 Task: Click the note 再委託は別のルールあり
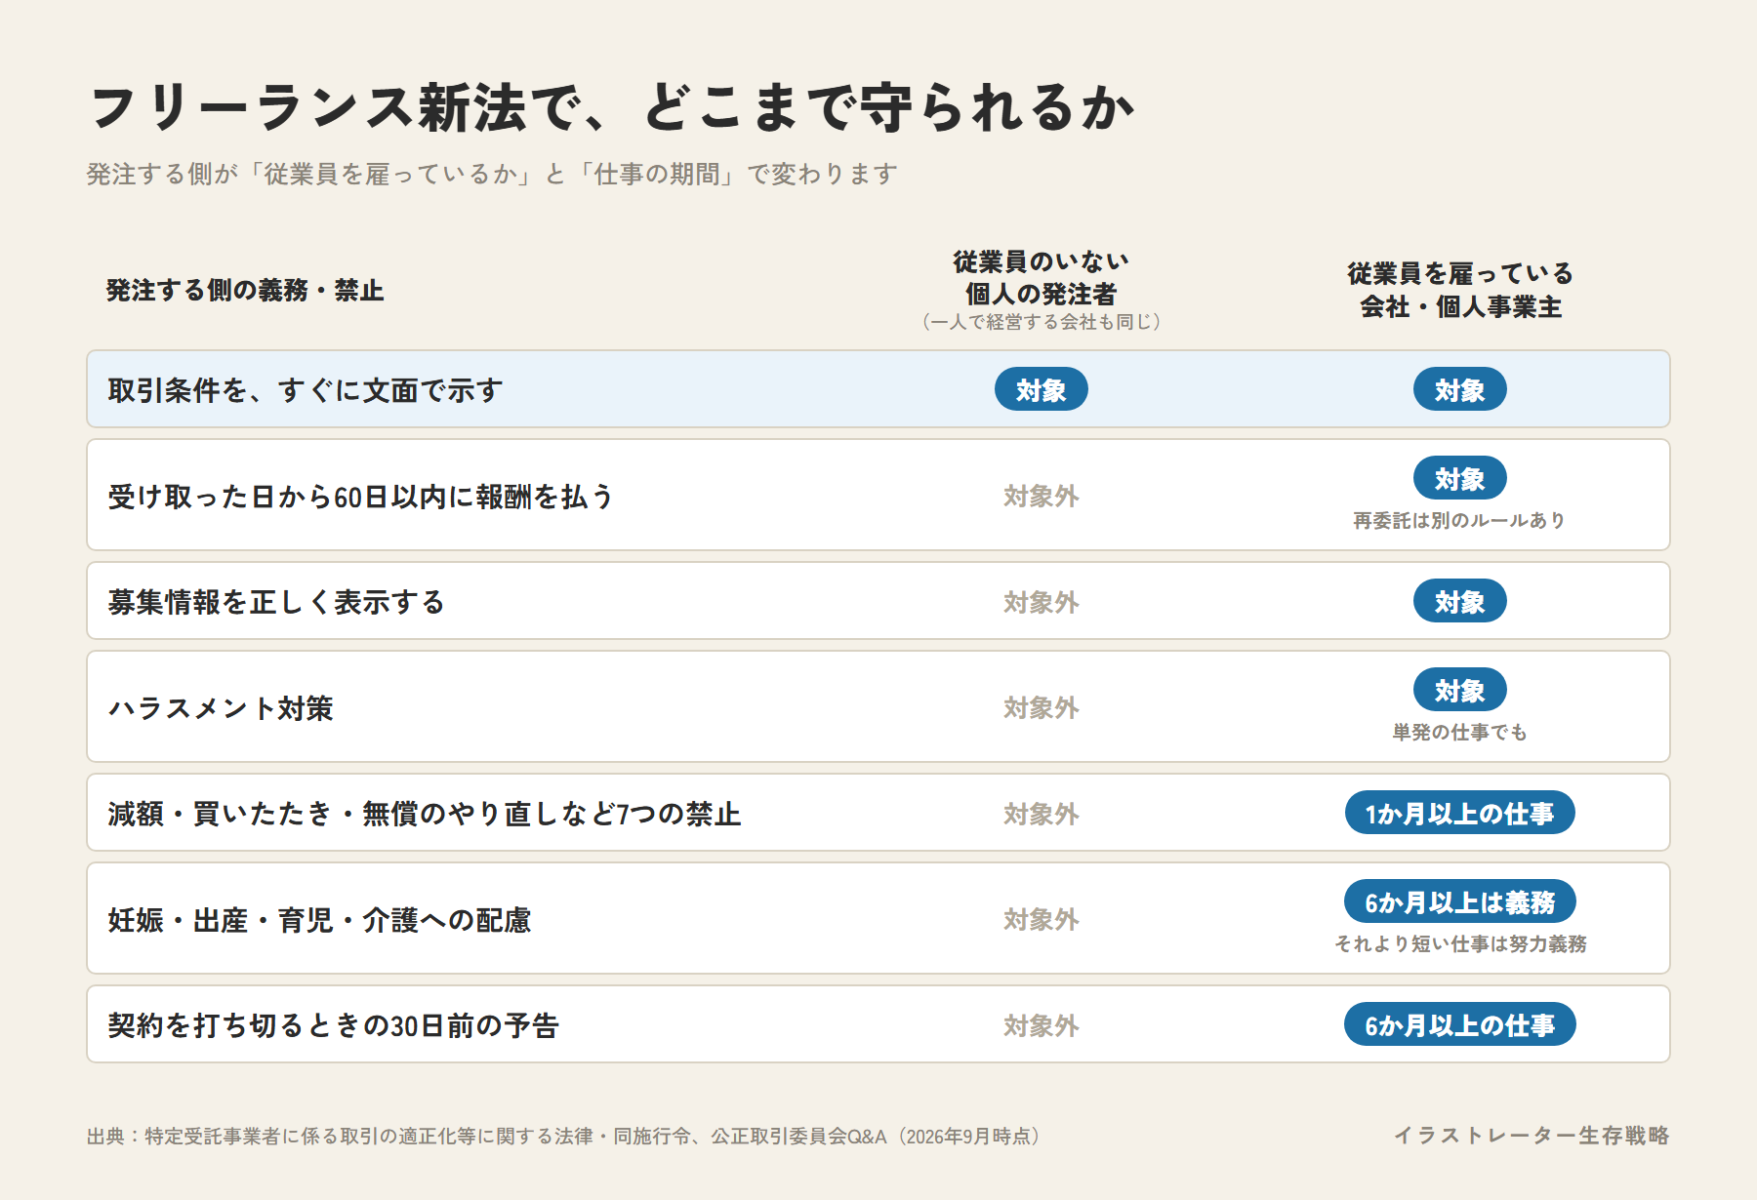(1460, 520)
